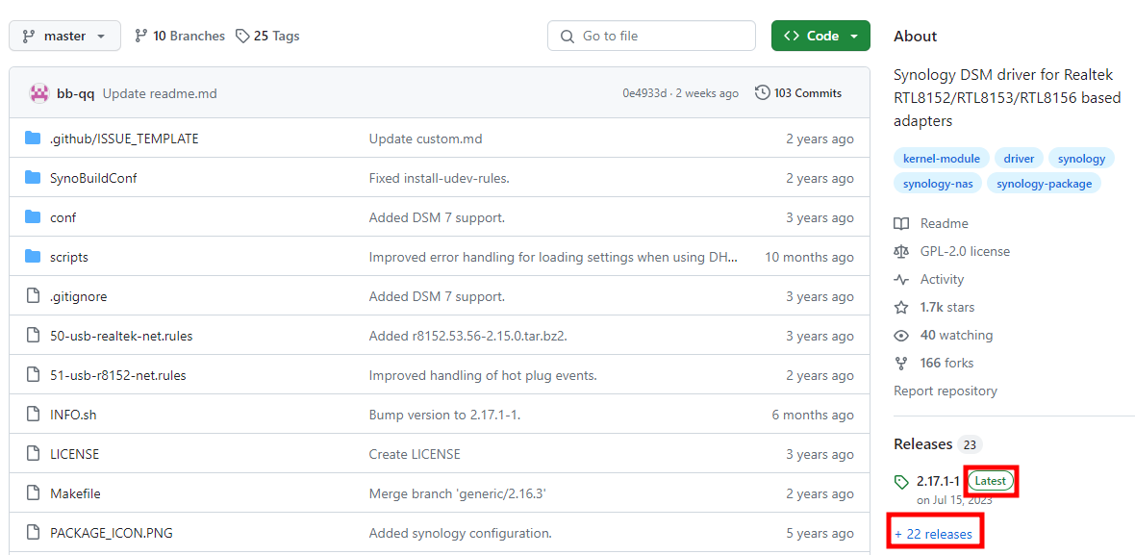
Task: Open the master branch dropdown
Action: (64, 37)
